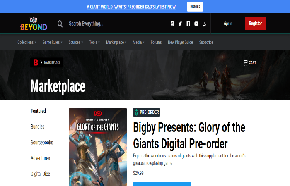Open the Facebook icon link
Screen dimensions: 290x186
pos(188,24)
